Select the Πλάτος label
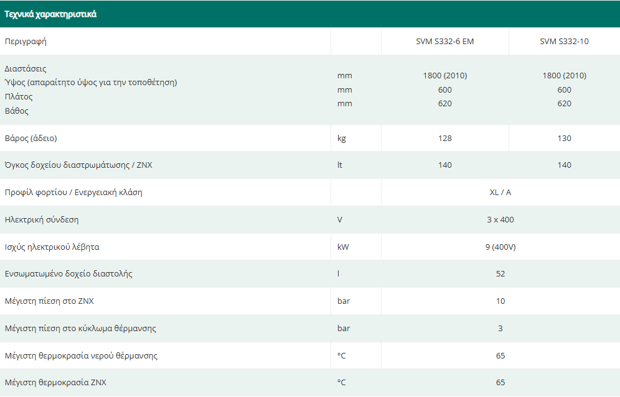The width and height of the screenshot is (620, 397). pyautogui.click(x=19, y=97)
